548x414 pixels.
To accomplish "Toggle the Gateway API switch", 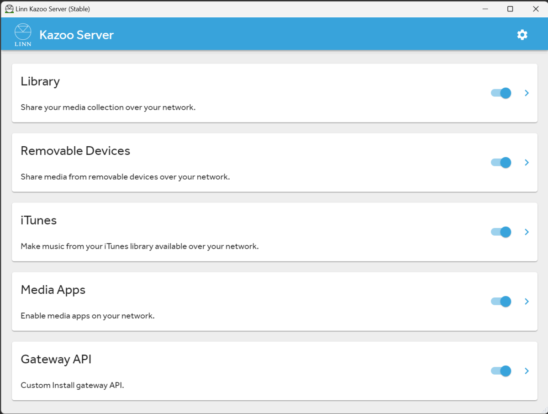I will (x=501, y=371).
